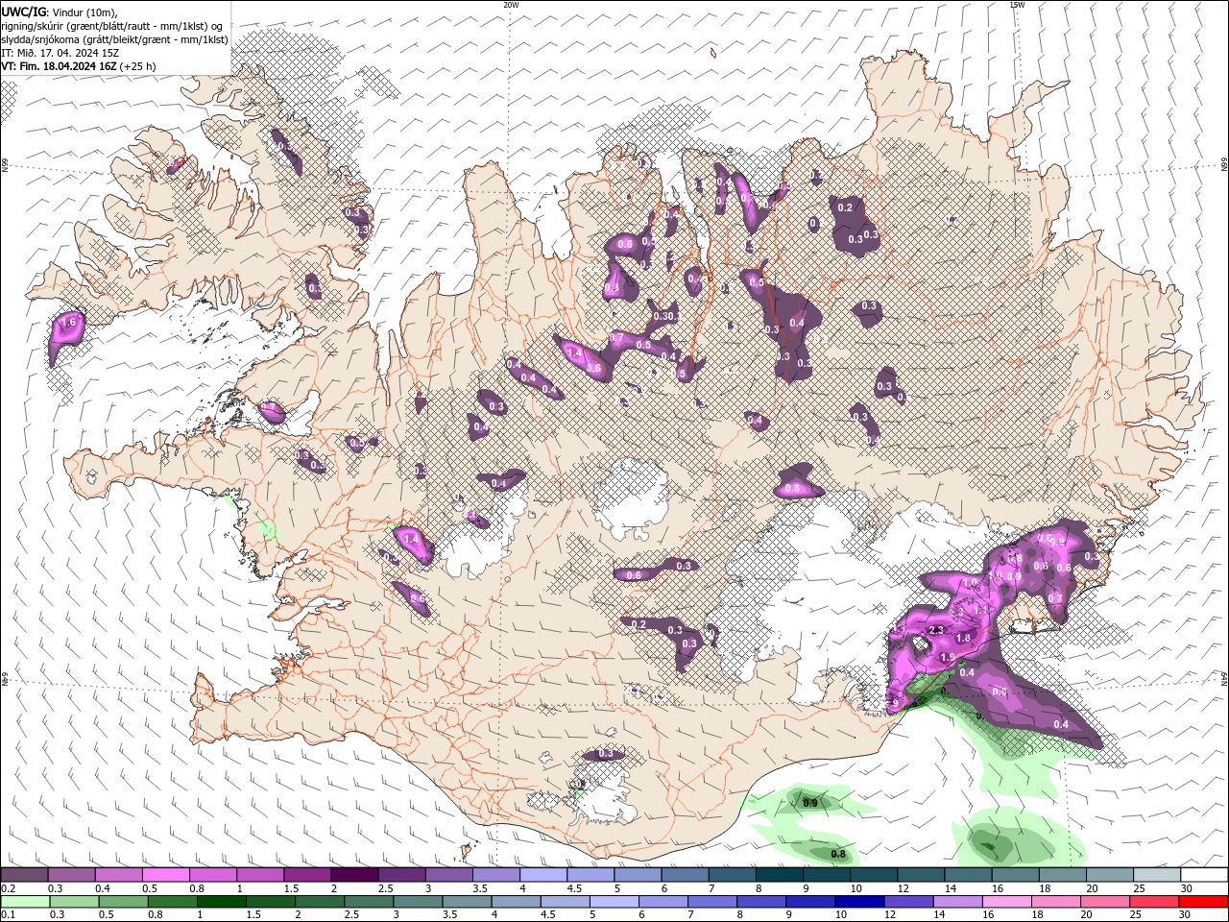Pick the darkest green 1–1.5 rain swatch

pos(221,902)
